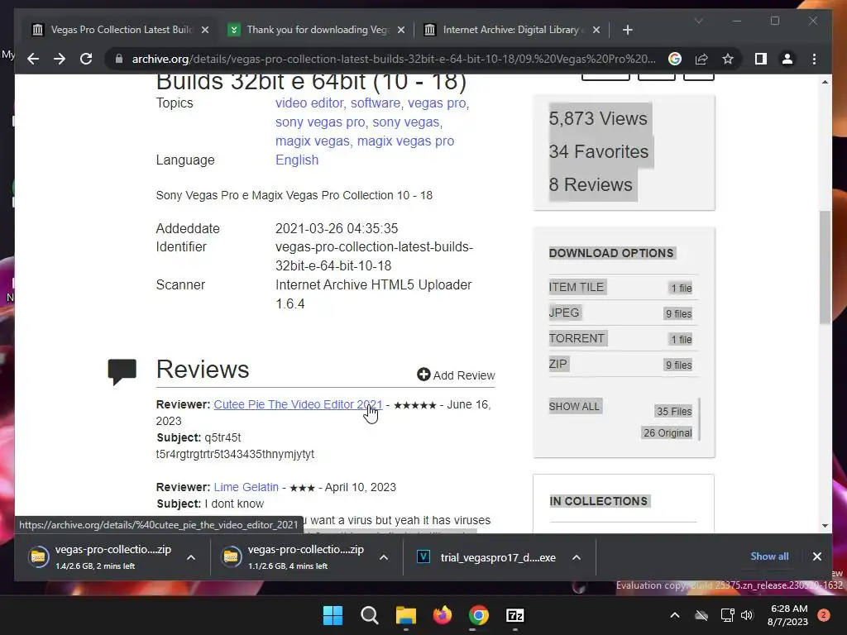The width and height of the screenshot is (847, 635).
Task: Click the 34 Favorites stat
Action: click(599, 152)
